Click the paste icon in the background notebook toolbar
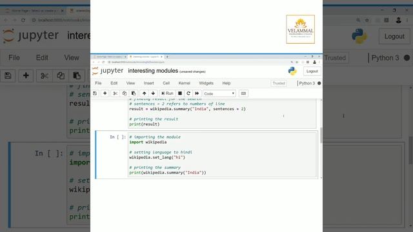Image resolution: width=413 pixels, height=232 pixels. 77,76
